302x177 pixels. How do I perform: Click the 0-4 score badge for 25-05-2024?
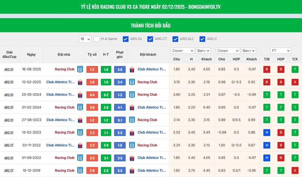pyautogui.click(x=92, y=95)
